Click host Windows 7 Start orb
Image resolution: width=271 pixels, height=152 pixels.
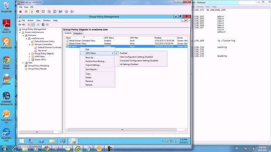click(5, 148)
